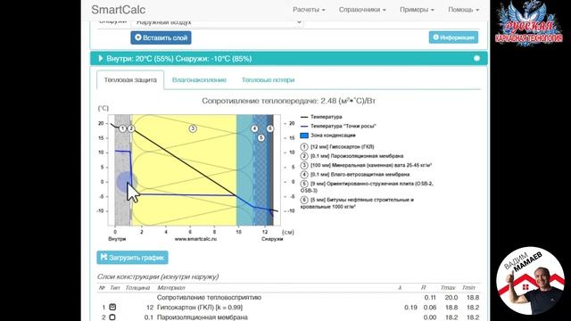
Task: Switch to the Тепловые потери tab
Action: (x=268, y=79)
